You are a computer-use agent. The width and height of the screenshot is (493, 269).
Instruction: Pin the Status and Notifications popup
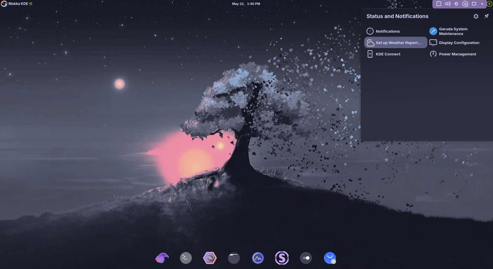tap(486, 16)
